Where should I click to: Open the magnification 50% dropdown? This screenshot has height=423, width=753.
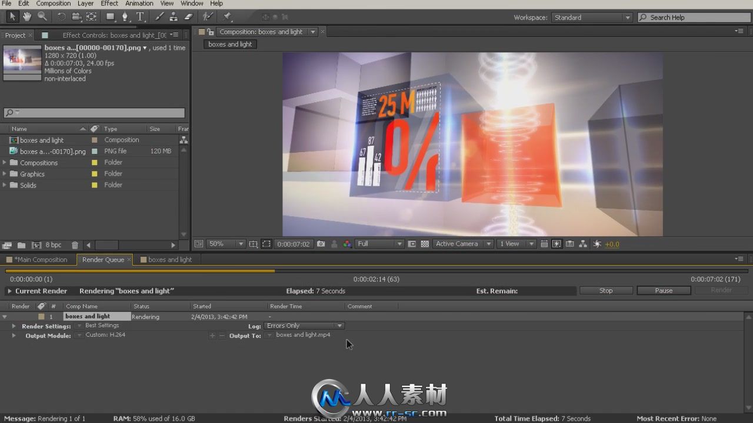226,244
